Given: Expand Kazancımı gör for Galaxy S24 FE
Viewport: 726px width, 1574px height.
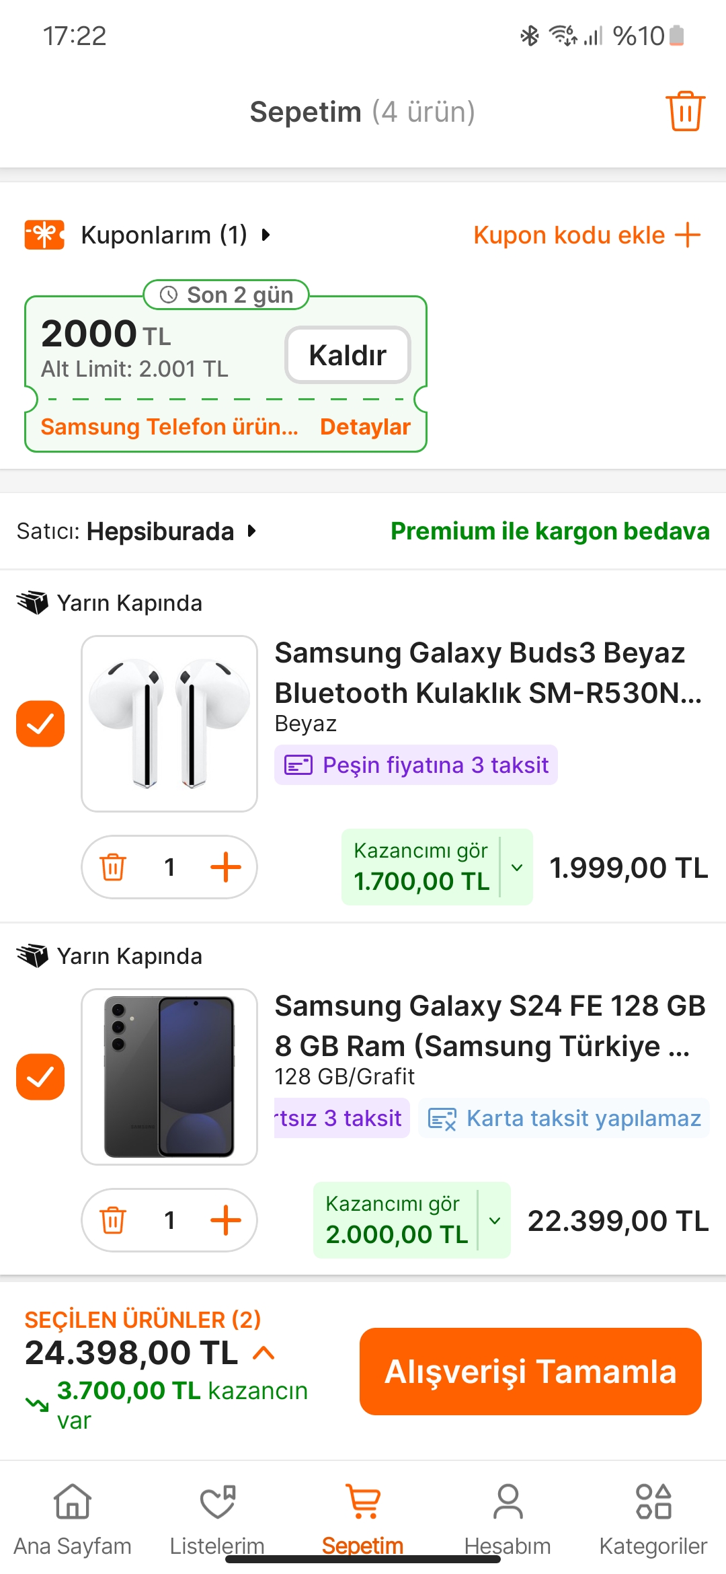Looking at the screenshot, I should pyautogui.click(x=495, y=1220).
